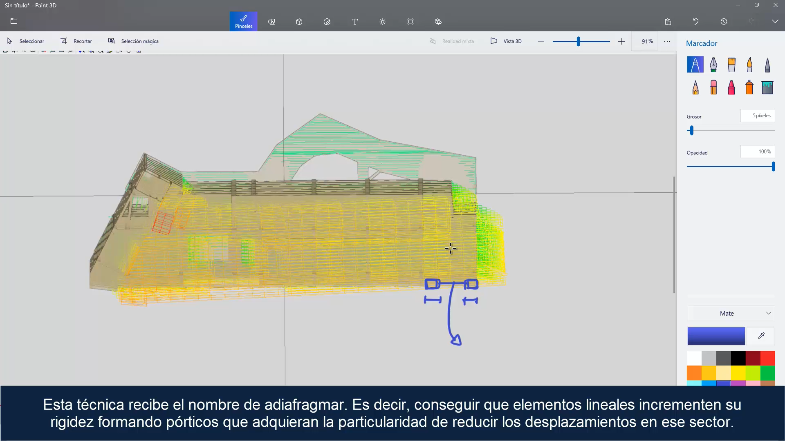
Task: Select the Oil brush tool
Action: pos(731,65)
